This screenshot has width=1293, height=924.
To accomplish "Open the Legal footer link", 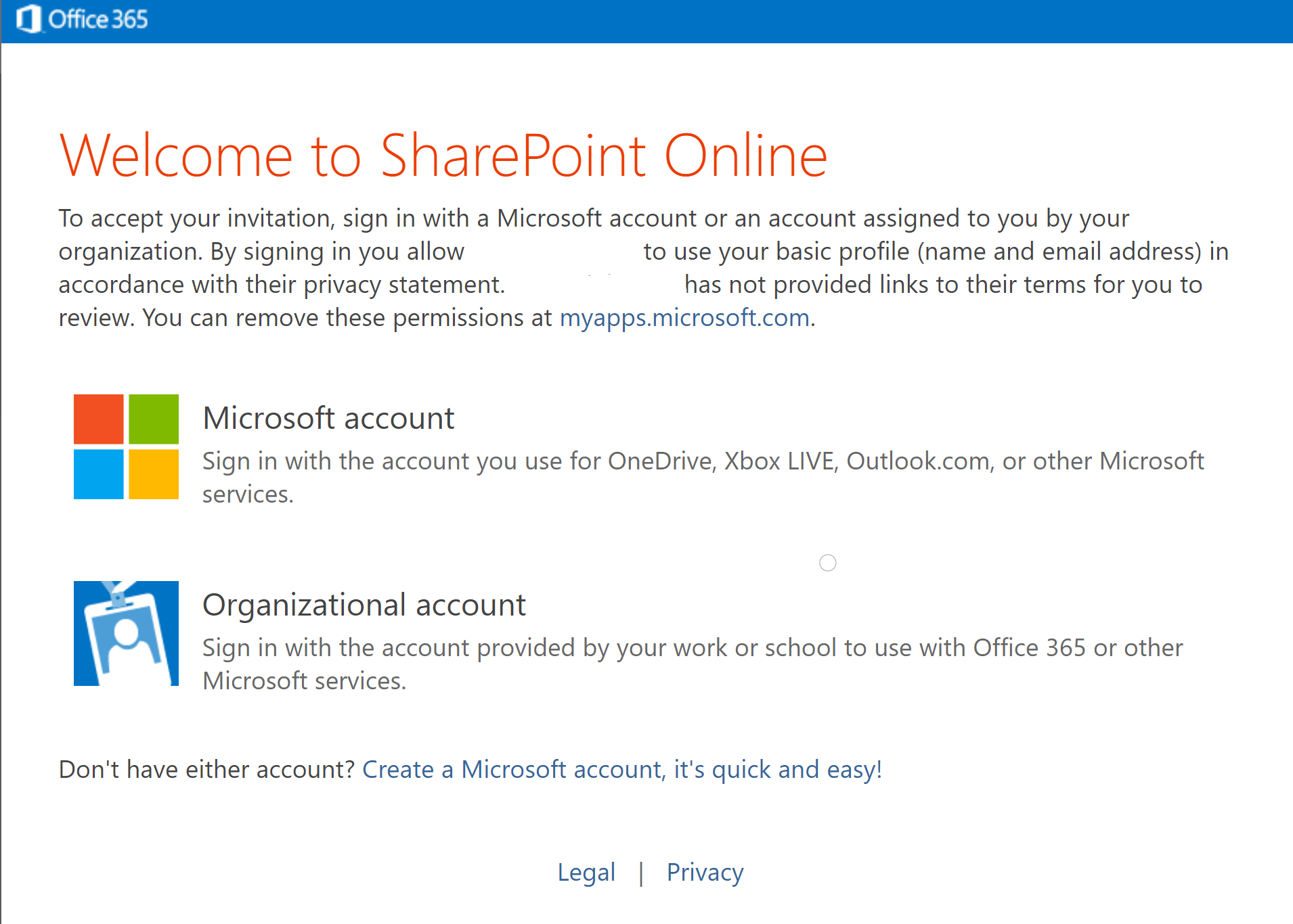I will point(586,873).
